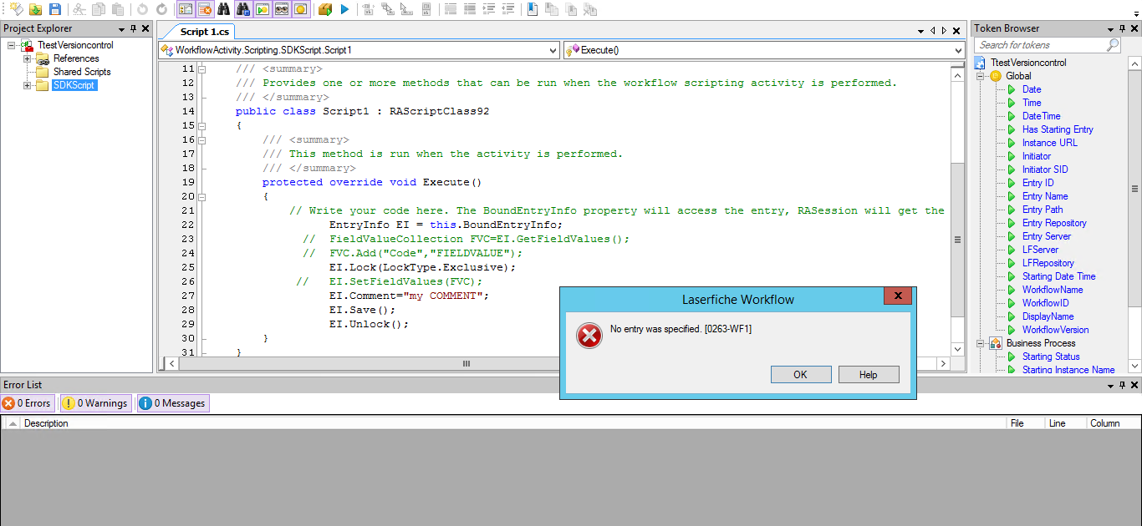Viewport: 1142px width, 526px height.
Task: Click the TtestVersioncontrol project C# icon
Action: [28, 45]
